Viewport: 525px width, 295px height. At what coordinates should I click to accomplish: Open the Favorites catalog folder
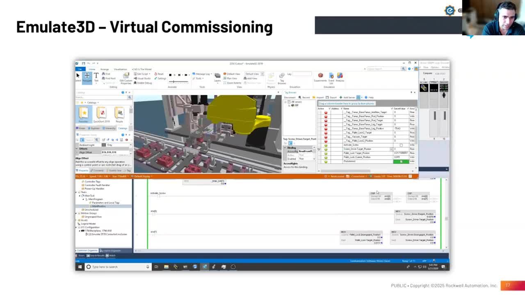tap(83, 114)
